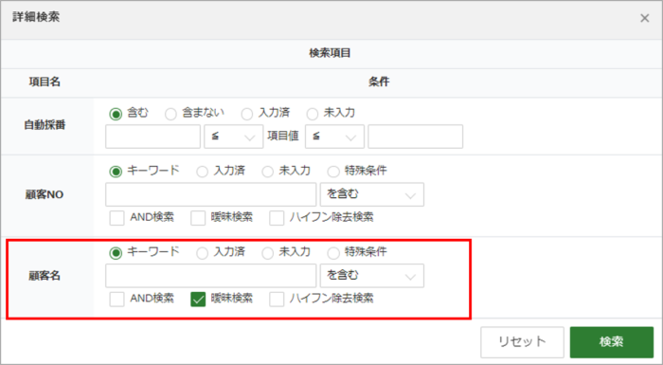663x365 pixels.
Task: Click the 項目名 column header
Action: 45,82
